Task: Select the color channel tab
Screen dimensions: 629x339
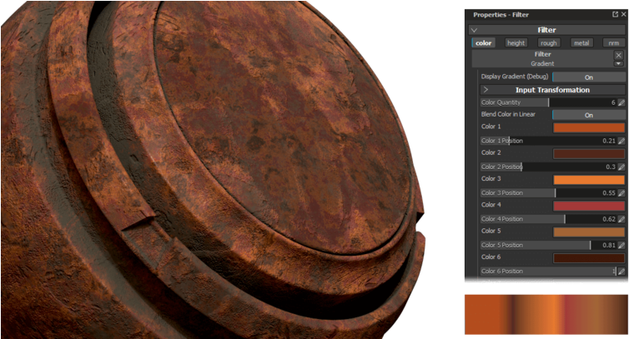Action: tap(483, 42)
